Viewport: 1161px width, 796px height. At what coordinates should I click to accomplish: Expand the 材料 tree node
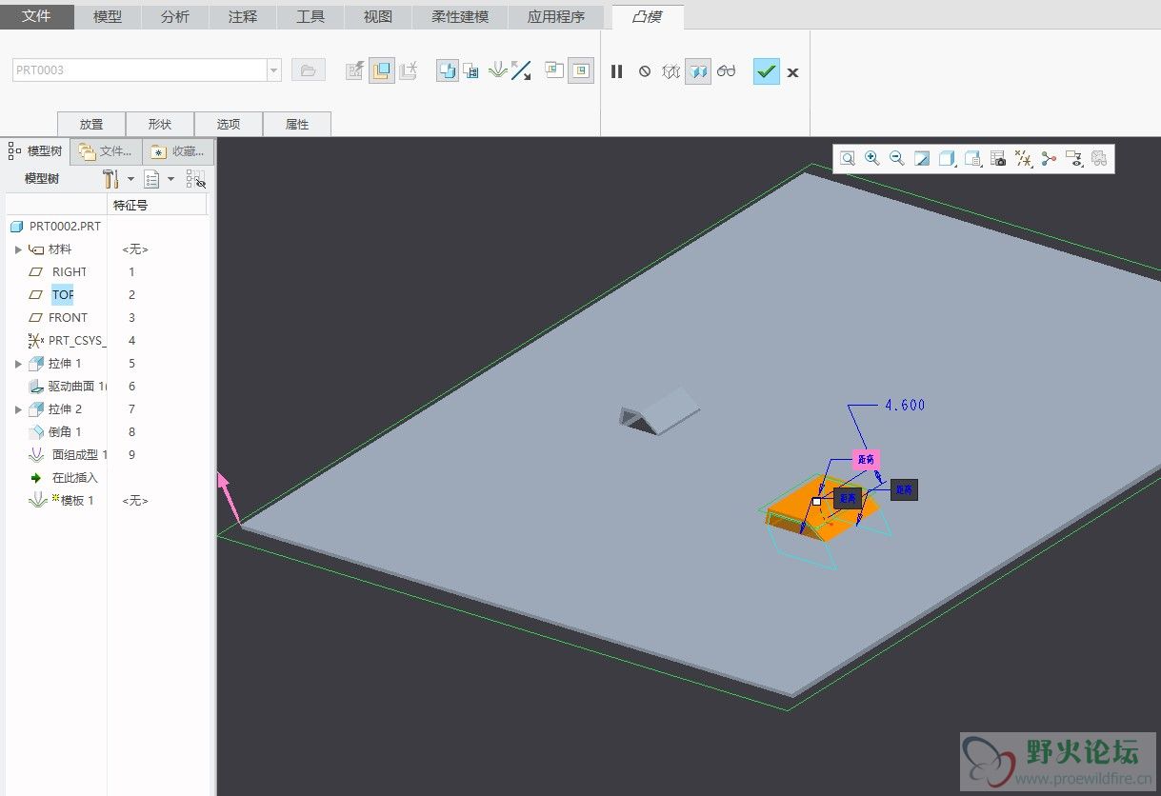click(x=18, y=249)
